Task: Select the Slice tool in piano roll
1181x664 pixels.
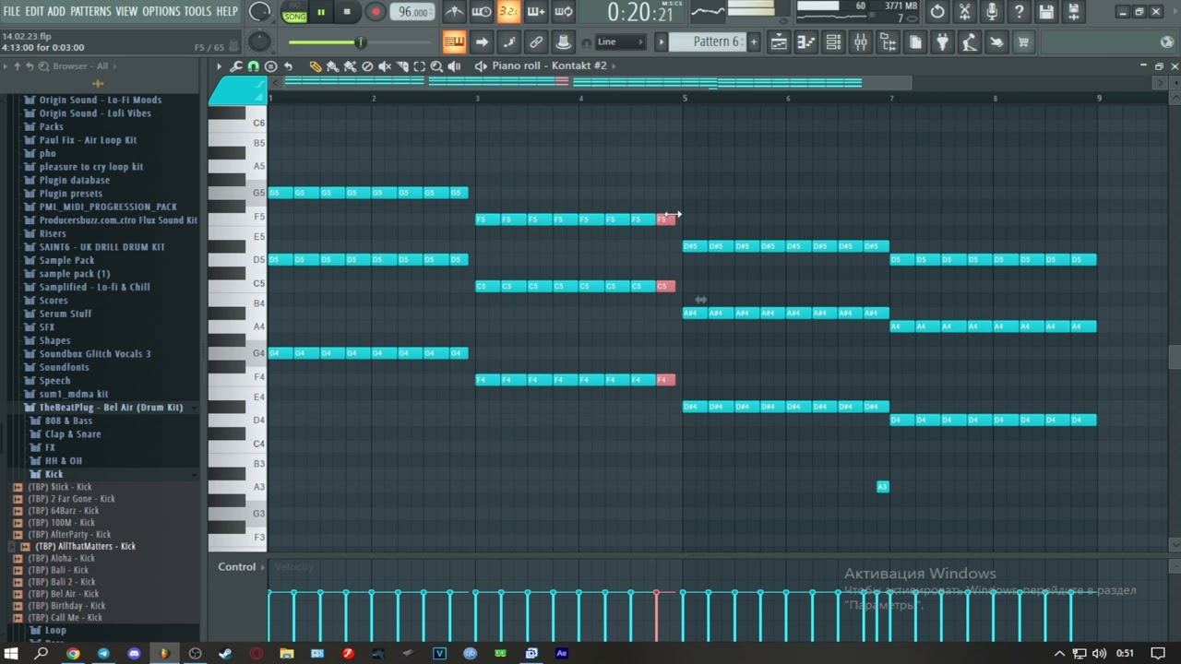Action: point(402,66)
